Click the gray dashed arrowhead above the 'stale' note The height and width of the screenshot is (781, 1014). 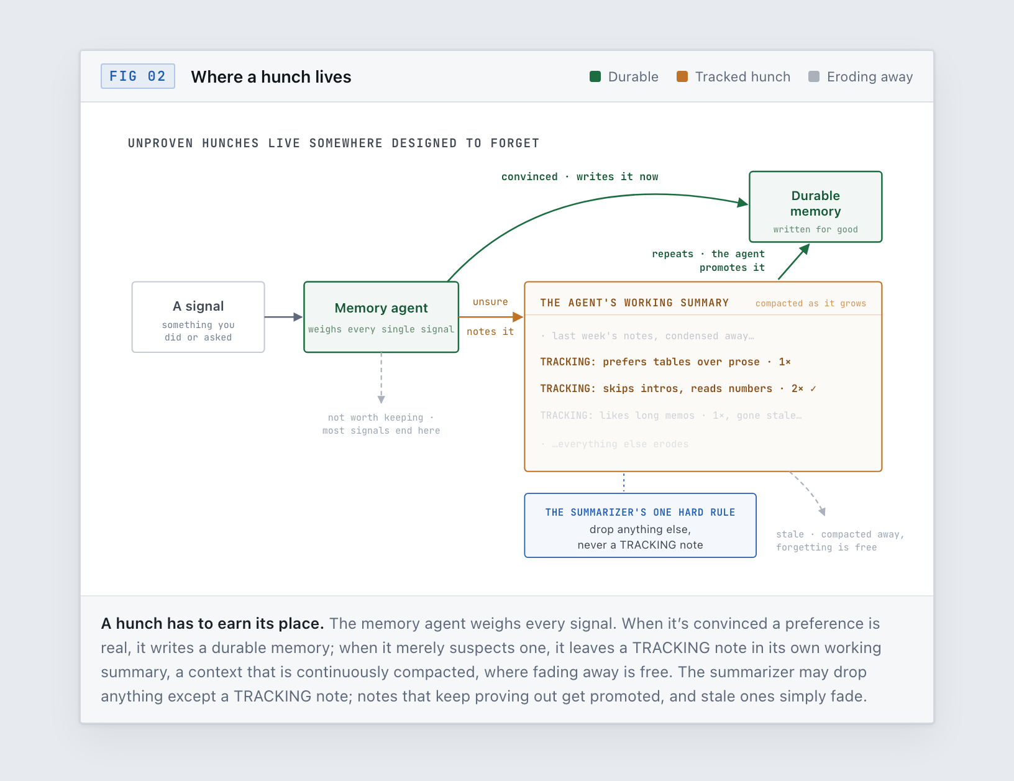[x=822, y=511]
